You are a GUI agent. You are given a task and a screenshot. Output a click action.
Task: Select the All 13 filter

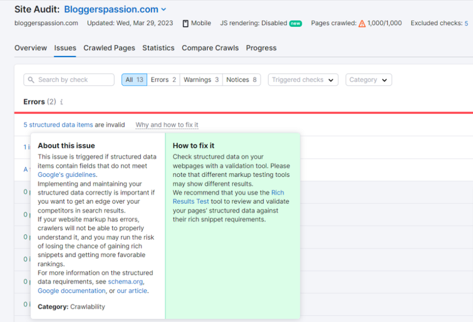click(134, 80)
